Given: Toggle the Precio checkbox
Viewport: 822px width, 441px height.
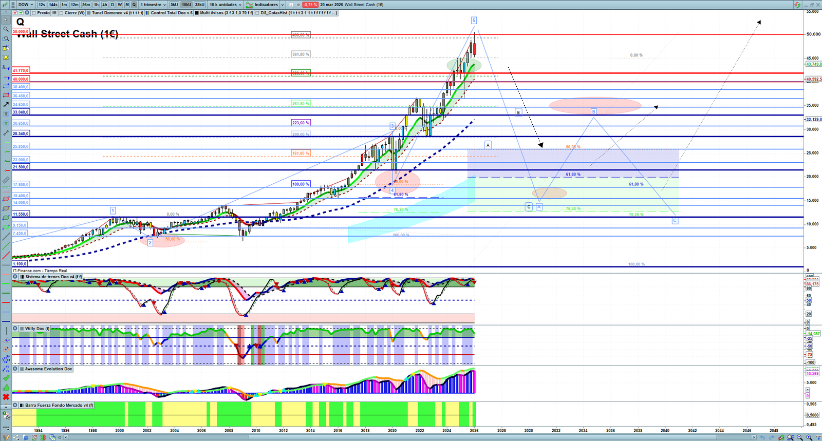Looking at the screenshot, I should click(34, 13).
